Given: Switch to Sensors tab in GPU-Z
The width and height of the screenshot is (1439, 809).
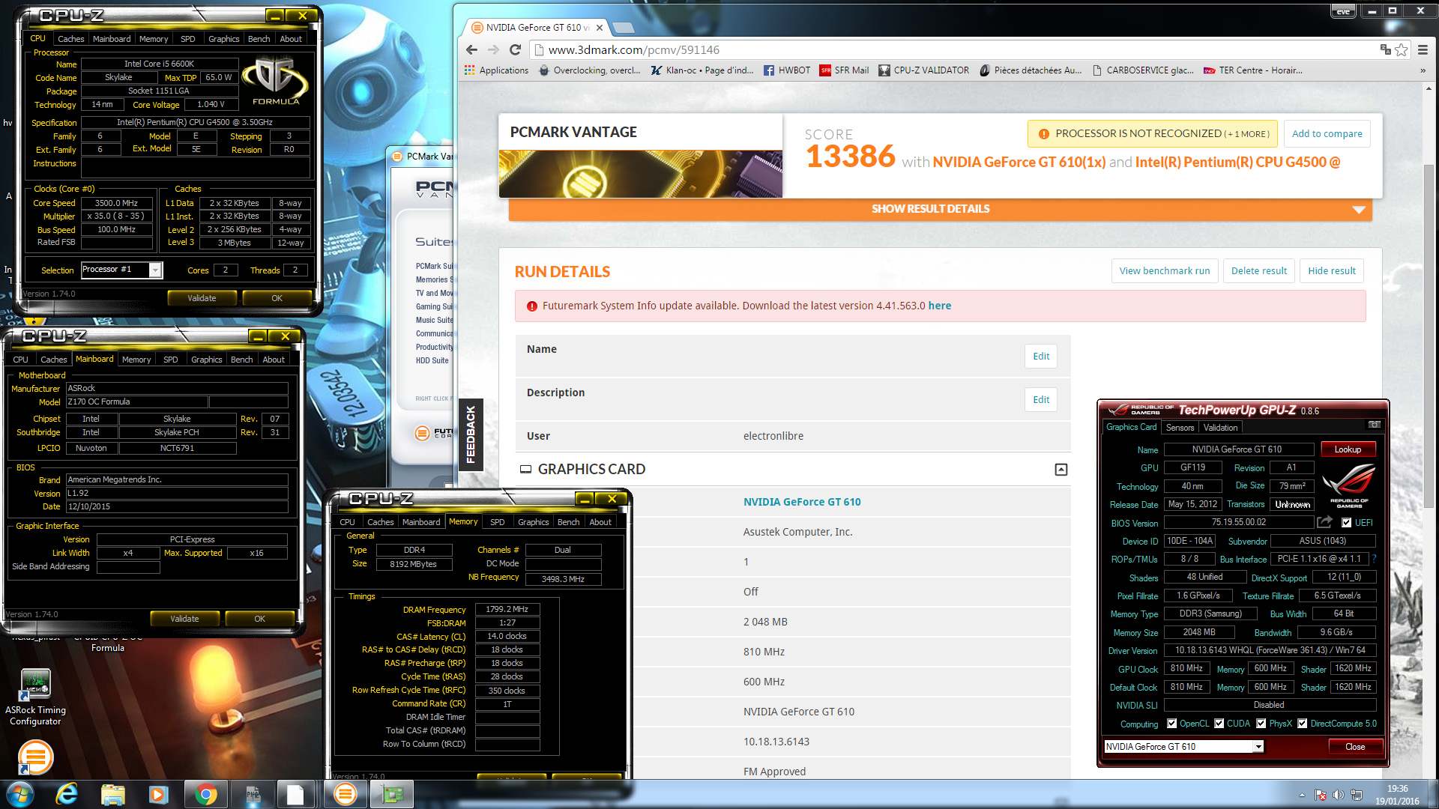Looking at the screenshot, I should point(1180,428).
